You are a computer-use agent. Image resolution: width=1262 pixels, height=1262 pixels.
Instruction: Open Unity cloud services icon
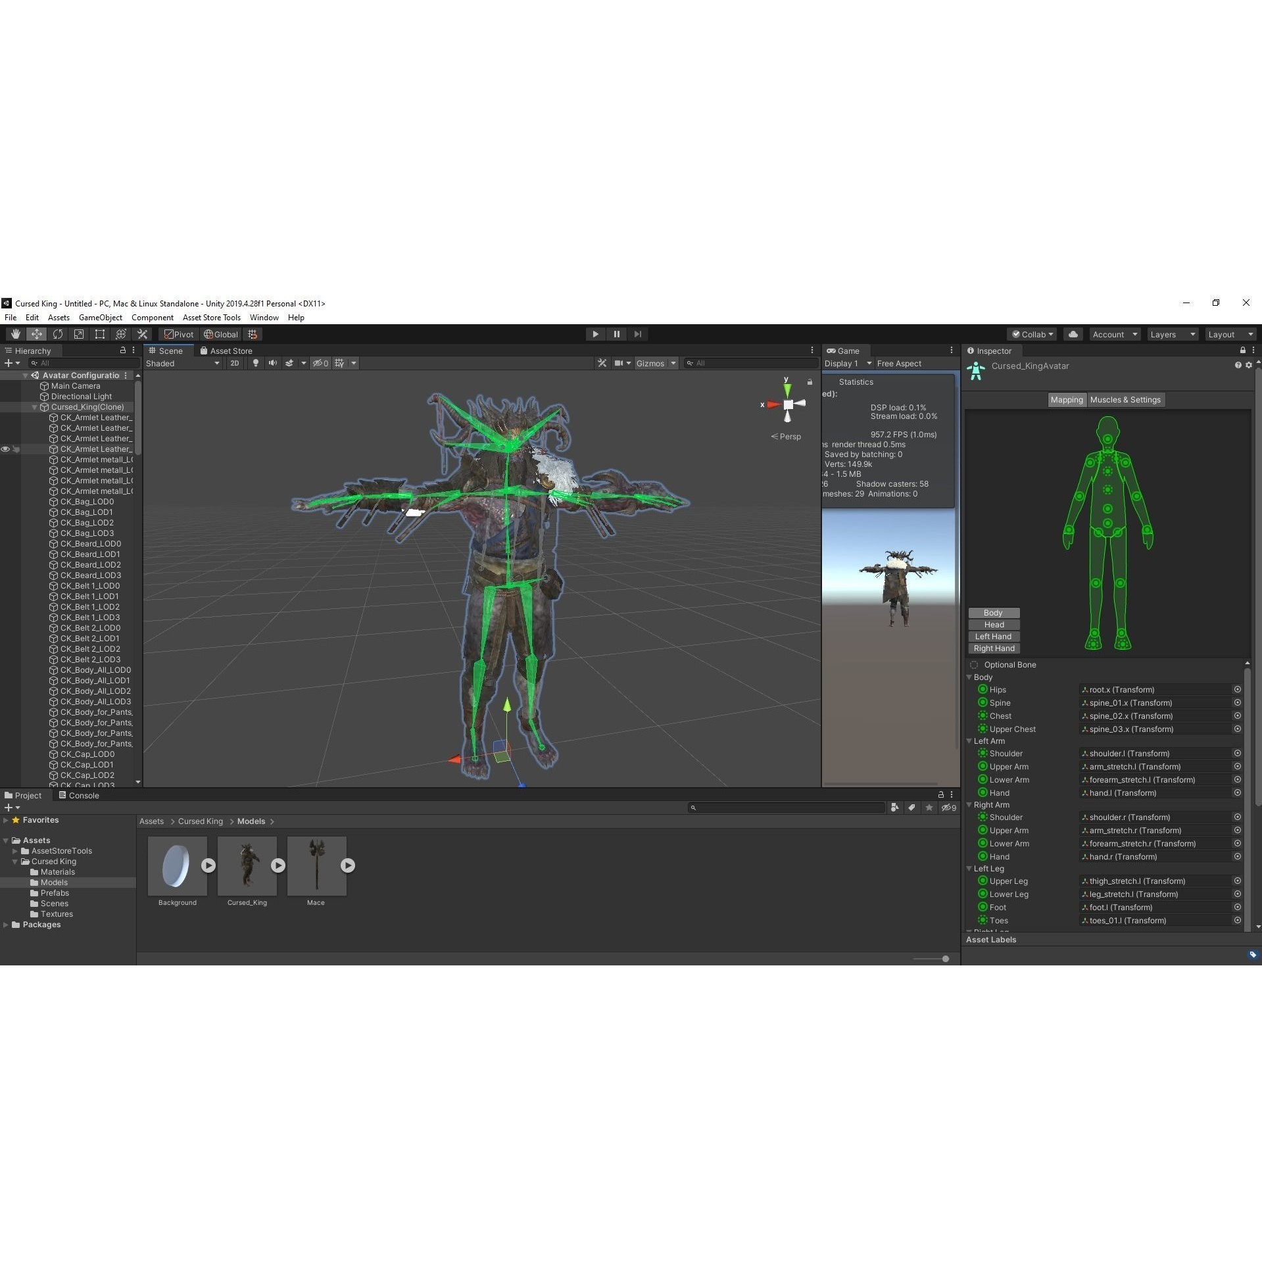(1073, 334)
